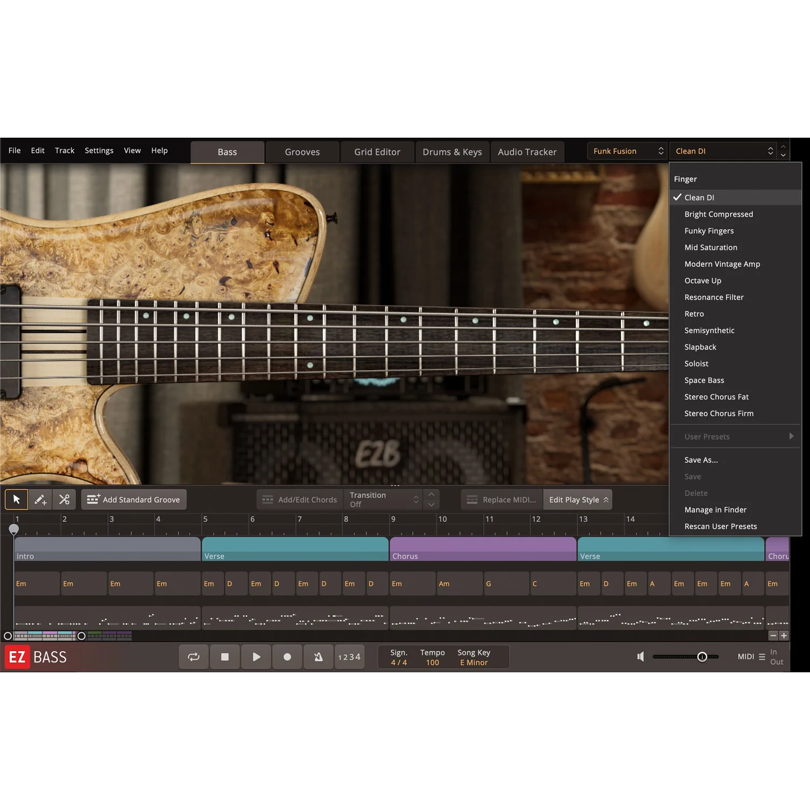
Task: Select the Resonance Filter preset
Action: pyautogui.click(x=734, y=298)
